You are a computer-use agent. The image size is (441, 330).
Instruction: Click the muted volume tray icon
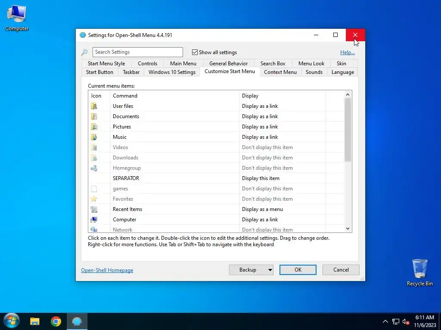point(406,321)
